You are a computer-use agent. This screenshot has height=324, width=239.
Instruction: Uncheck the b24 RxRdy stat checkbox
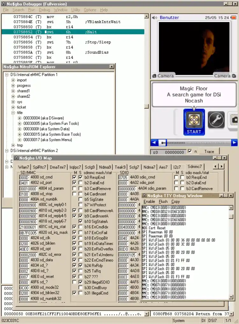click(80, 265)
